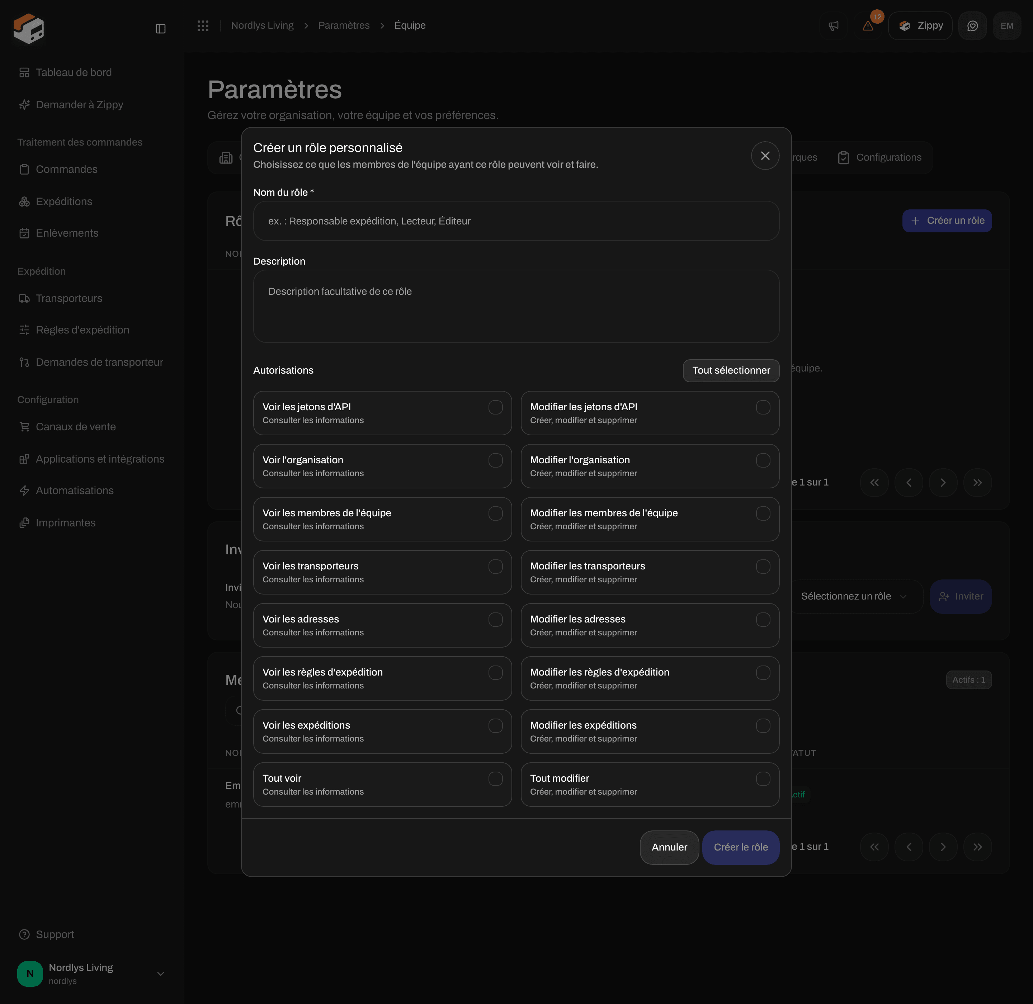Enable Modifier les membres de l'équipe
This screenshot has height=1004, width=1033.
tap(763, 513)
